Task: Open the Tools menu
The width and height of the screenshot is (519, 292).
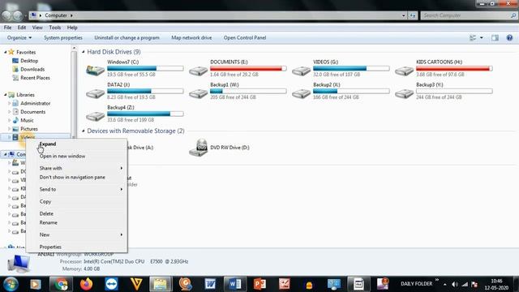Action: click(55, 28)
